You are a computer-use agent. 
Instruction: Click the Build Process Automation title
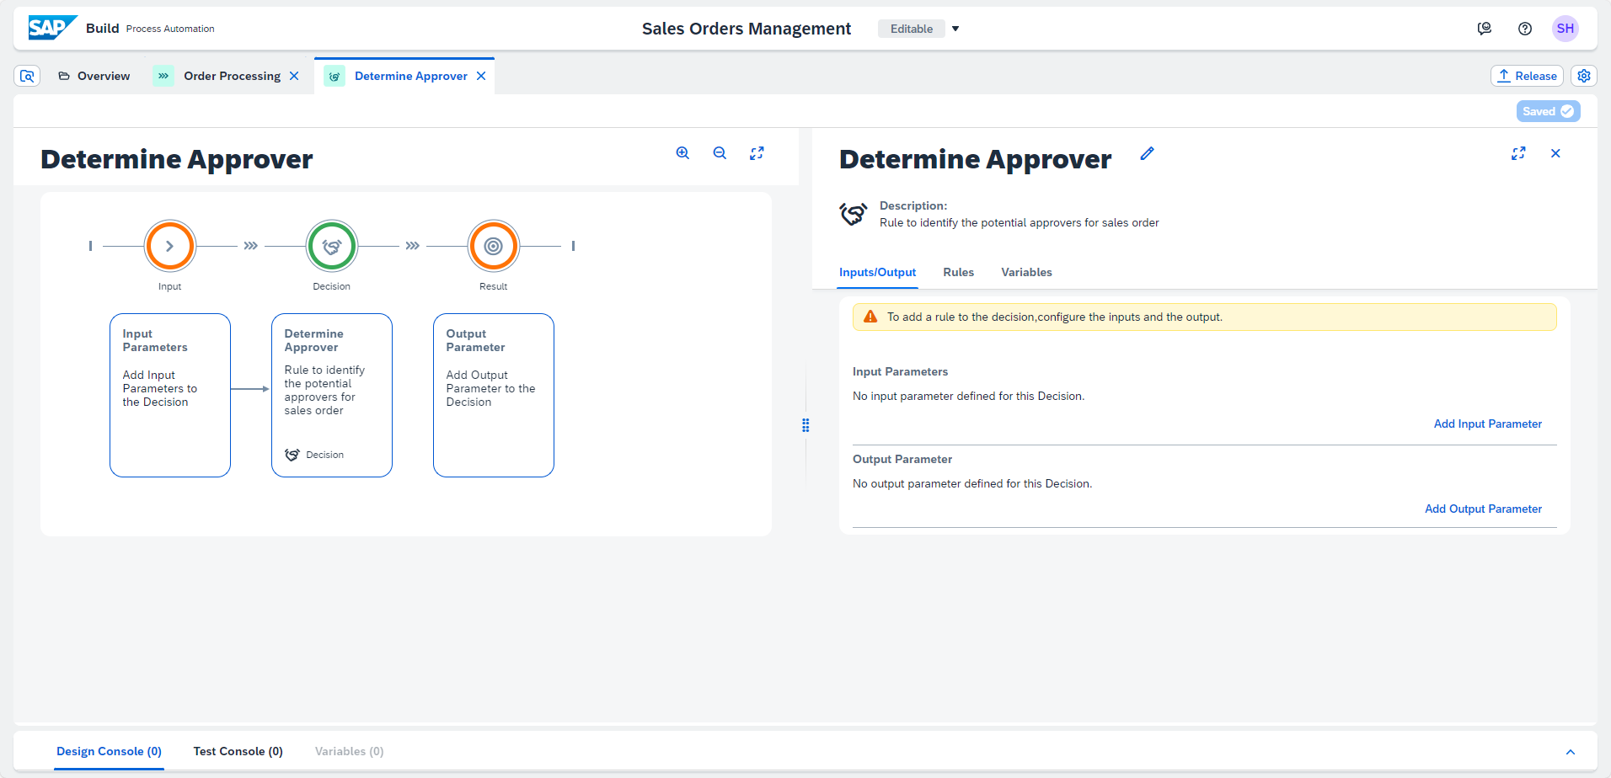[150, 29]
